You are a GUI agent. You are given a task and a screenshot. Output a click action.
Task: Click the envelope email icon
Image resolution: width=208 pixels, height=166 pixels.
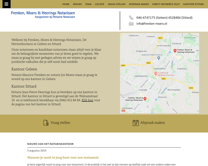[x=131, y=24]
